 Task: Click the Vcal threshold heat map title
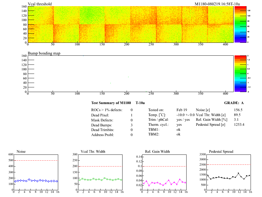(x=40, y=4)
